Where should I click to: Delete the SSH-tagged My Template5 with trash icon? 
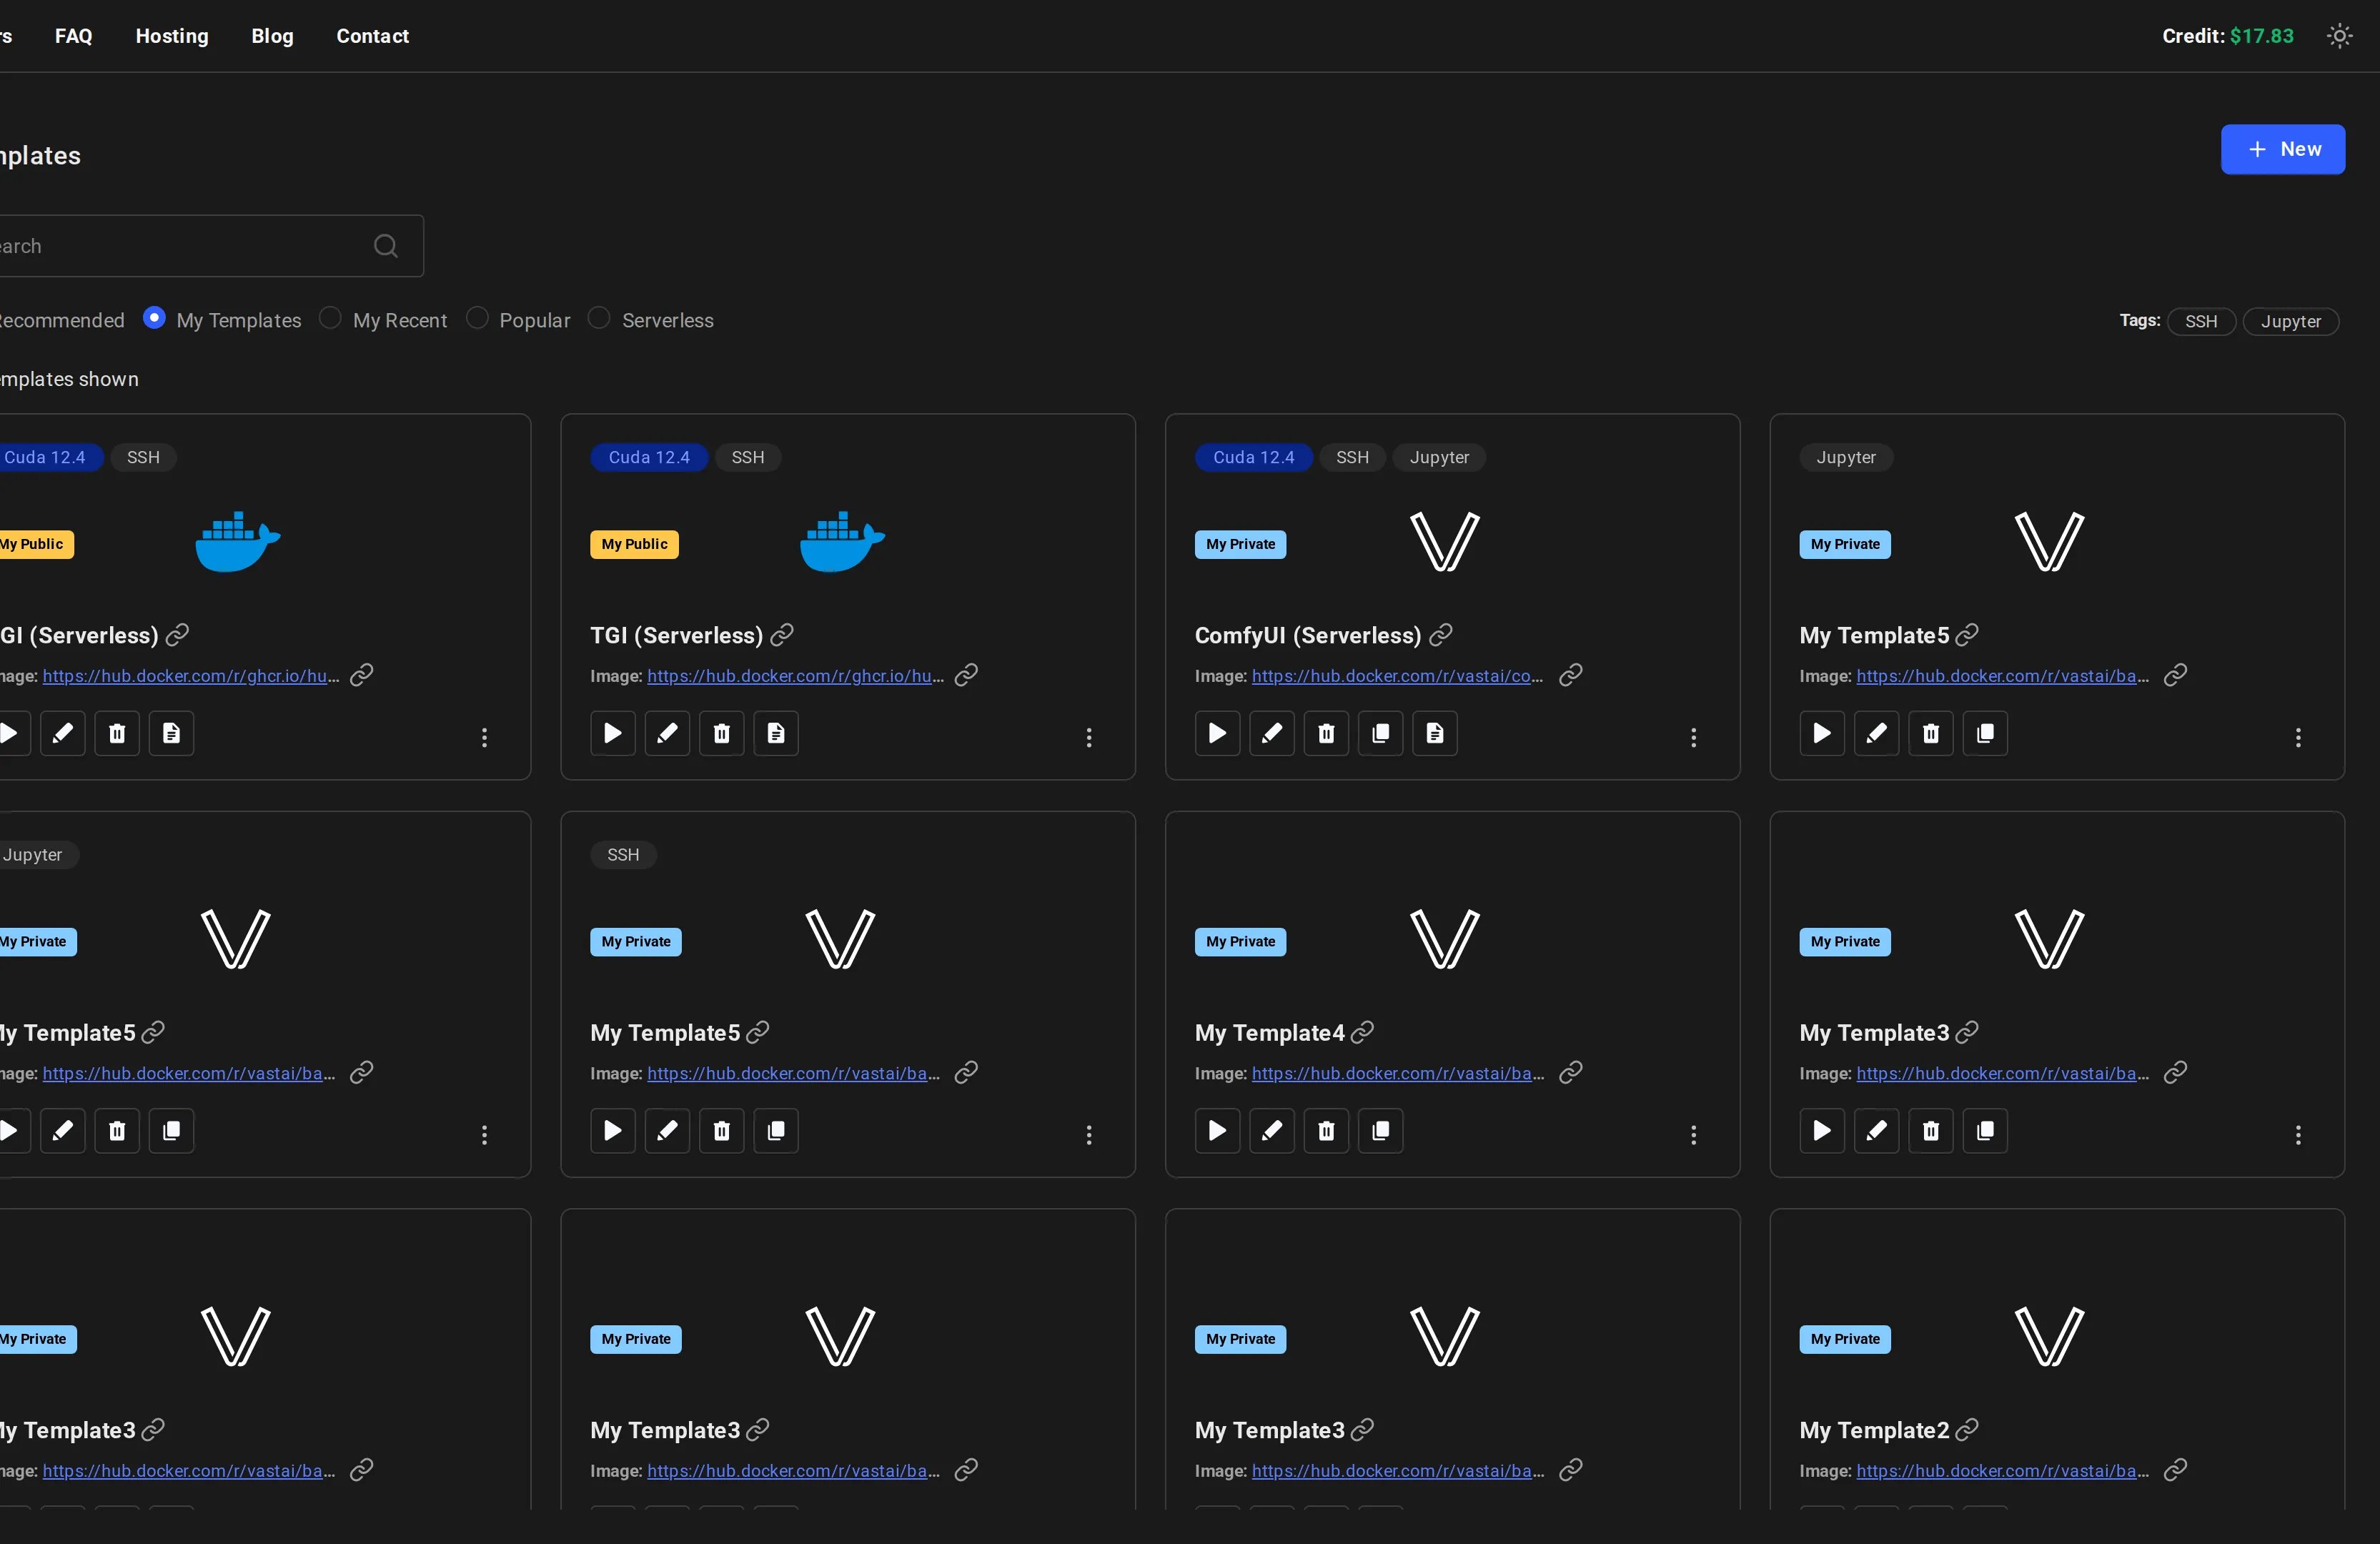[722, 1130]
